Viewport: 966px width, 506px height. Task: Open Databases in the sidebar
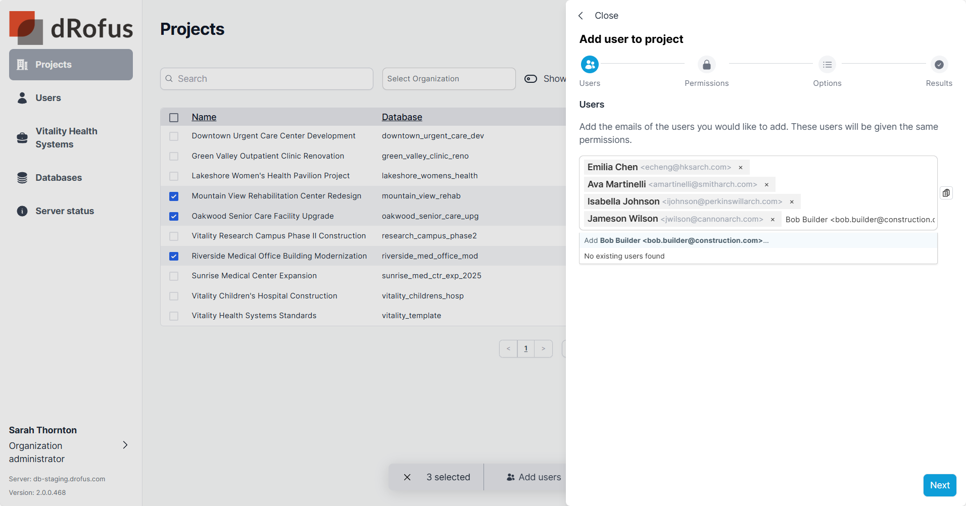[x=58, y=178]
